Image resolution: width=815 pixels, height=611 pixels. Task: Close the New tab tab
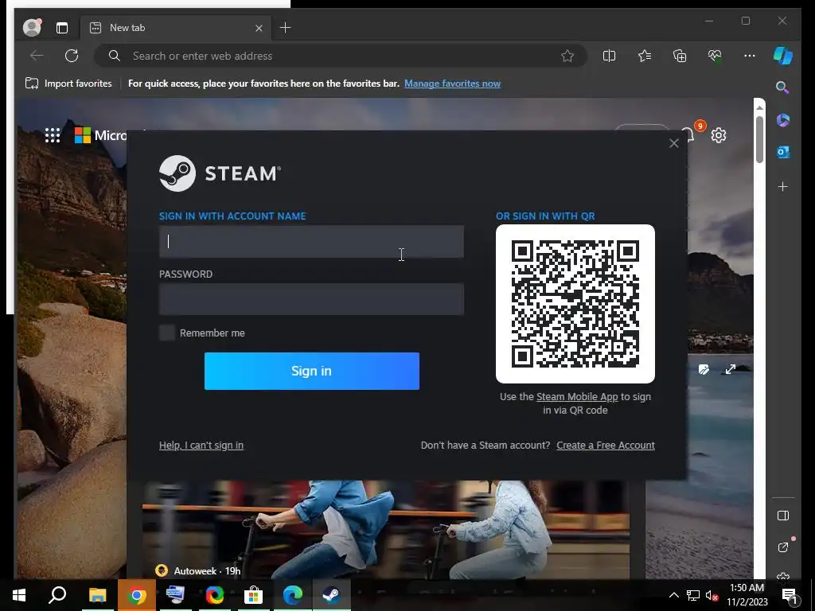pyautogui.click(x=259, y=28)
